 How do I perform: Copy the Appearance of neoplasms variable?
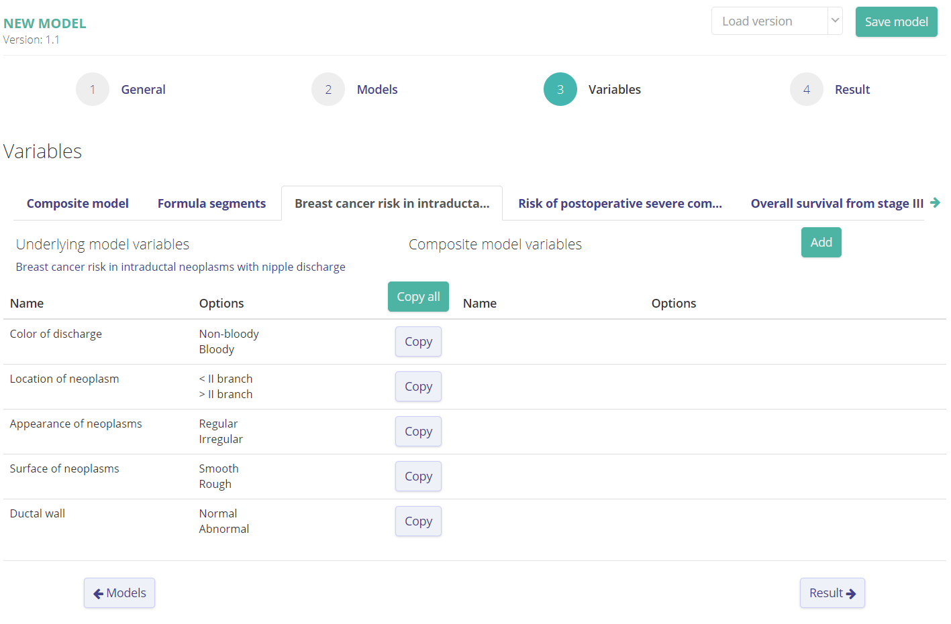418,432
